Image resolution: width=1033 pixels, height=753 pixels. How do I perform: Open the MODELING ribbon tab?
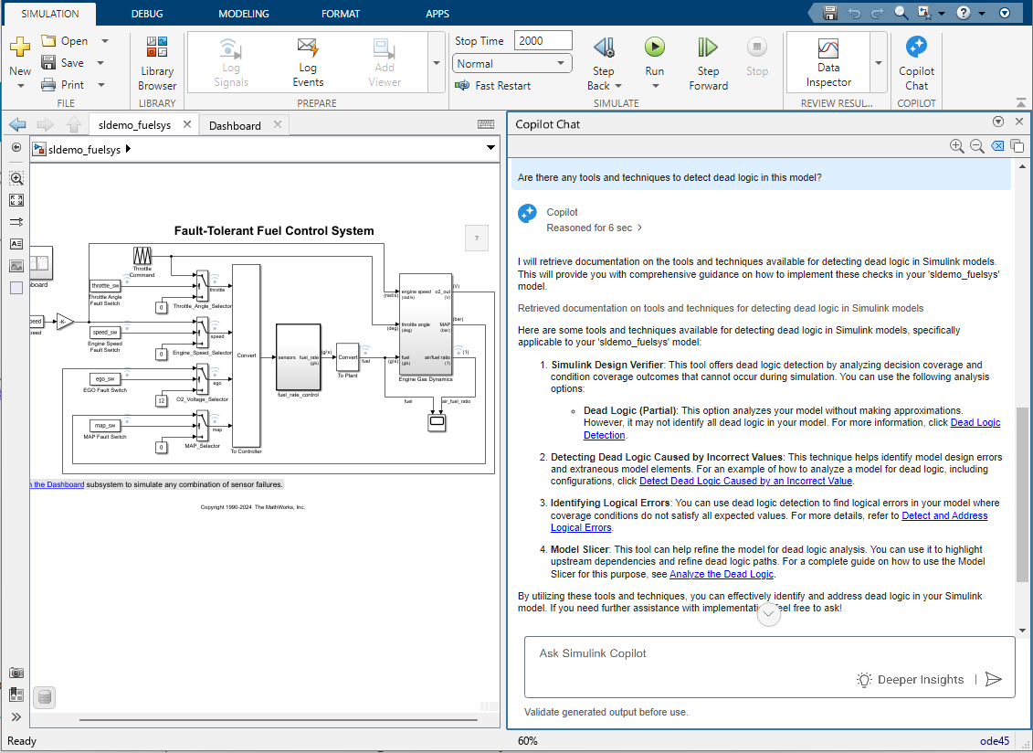pyautogui.click(x=243, y=13)
